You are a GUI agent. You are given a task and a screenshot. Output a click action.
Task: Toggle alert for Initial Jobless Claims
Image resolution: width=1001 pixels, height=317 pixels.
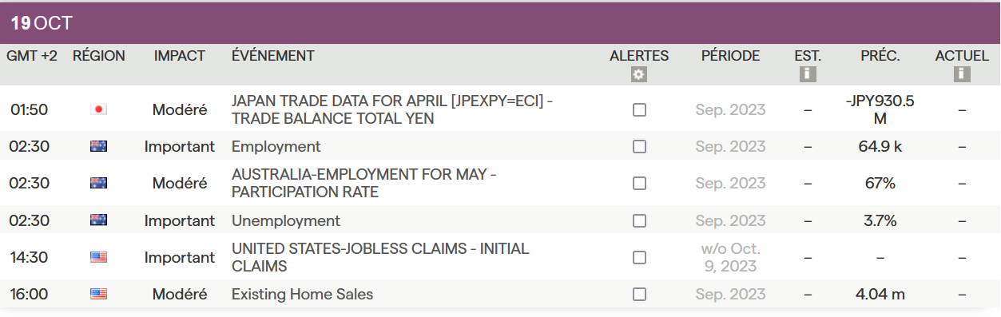[x=639, y=257]
